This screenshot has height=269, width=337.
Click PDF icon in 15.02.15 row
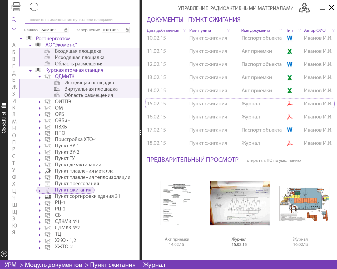click(x=290, y=104)
